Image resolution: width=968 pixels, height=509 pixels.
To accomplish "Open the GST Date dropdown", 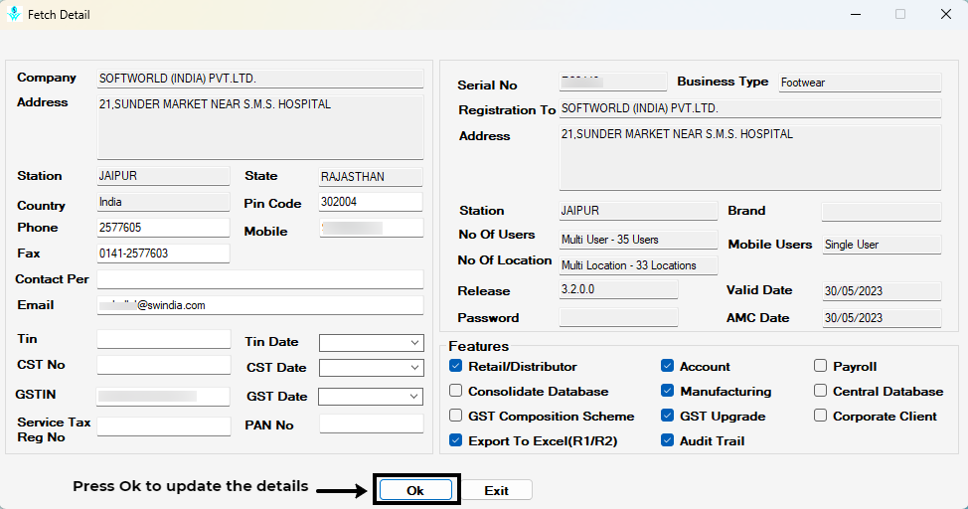I will [x=414, y=397].
